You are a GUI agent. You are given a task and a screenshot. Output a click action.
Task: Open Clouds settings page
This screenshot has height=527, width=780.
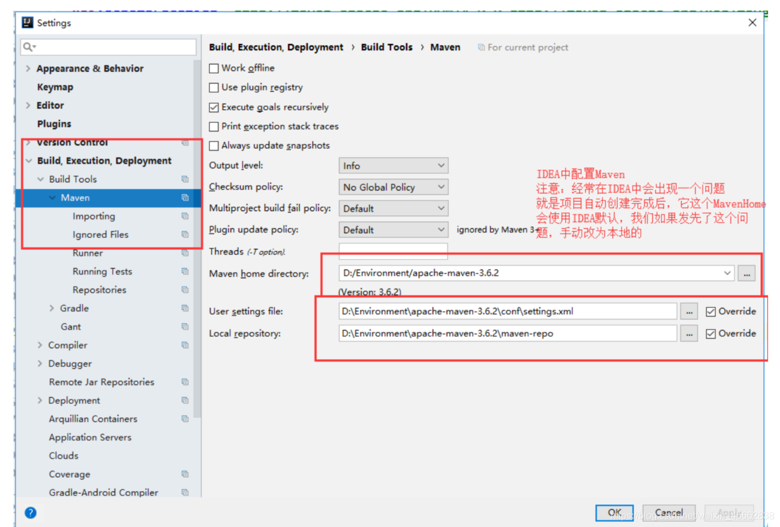[64, 456]
